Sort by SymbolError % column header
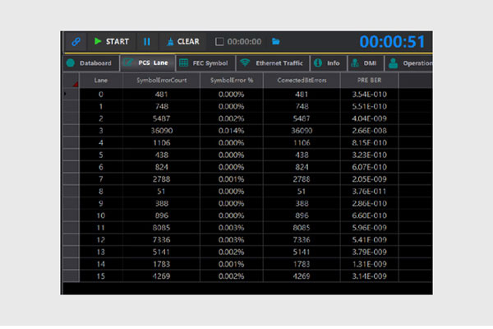Screen dimensions: 493x329 (x=232, y=81)
